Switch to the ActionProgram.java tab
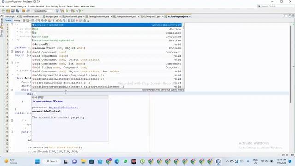The image size is (295, 166). pos(177,17)
